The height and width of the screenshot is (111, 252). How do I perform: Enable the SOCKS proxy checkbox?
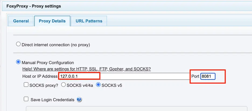26,85
